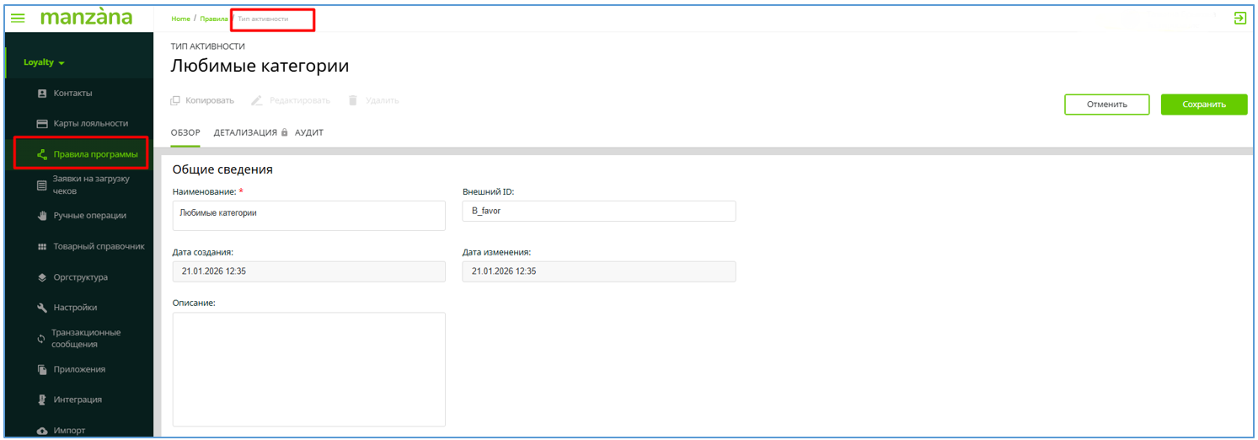Switch to the Аудит tab

pos(309,132)
